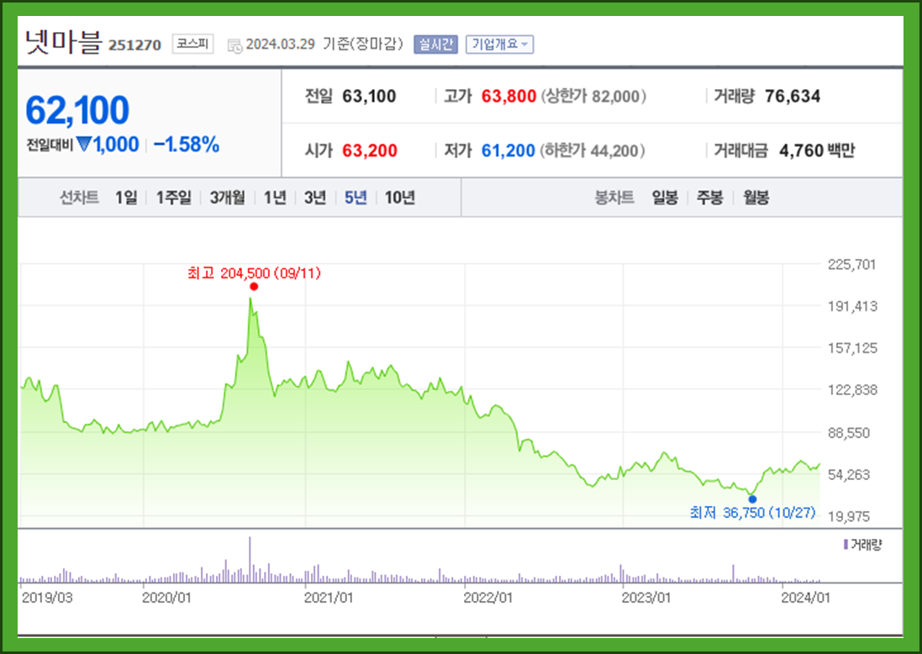Screen dimensions: 922x654
Task: Click the 122,838 price axis label
Action: click(852, 390)
